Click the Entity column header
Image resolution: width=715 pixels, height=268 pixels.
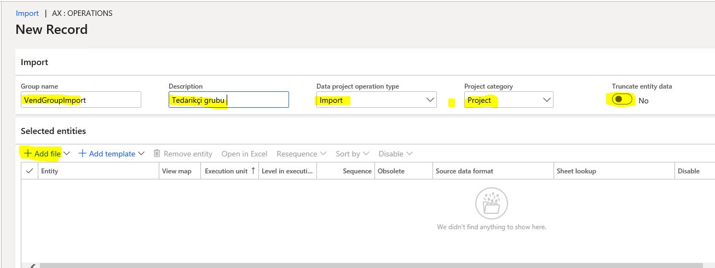pyautogui.click(x=50, y=171)
